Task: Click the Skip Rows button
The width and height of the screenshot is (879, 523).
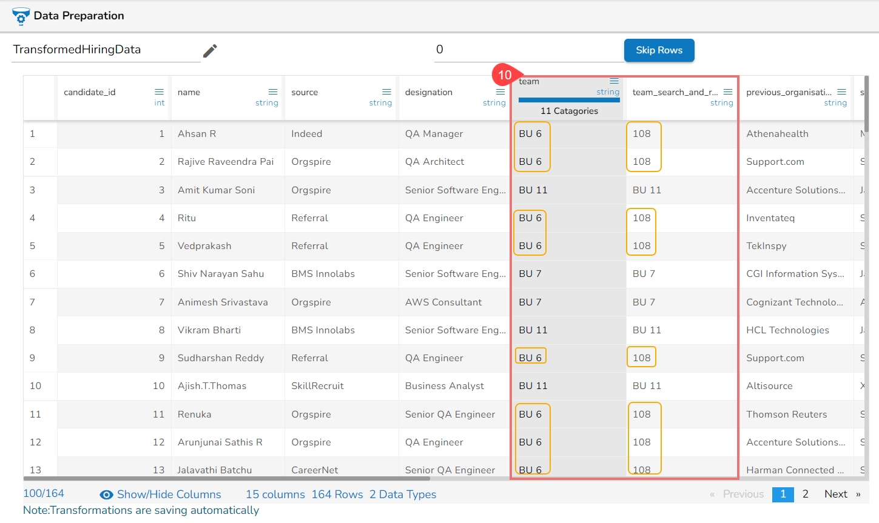Action: pos(659,50)
